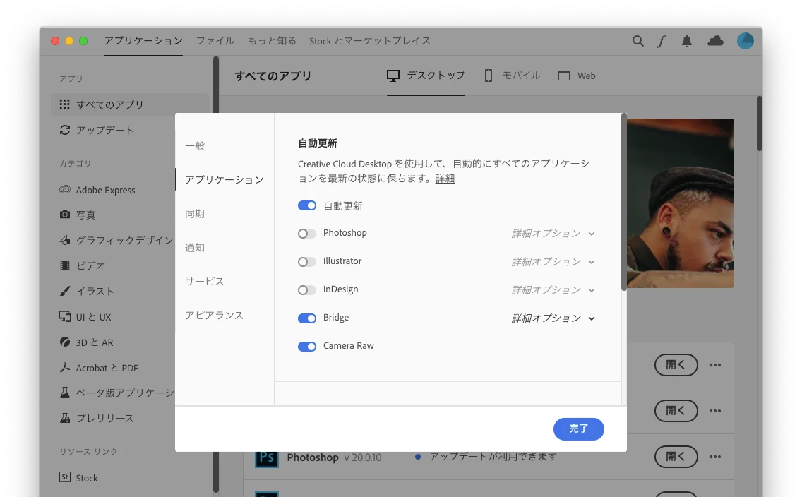Click the Stock (St) icon in sidebar
The image size is (802, 497).
coord(64,477)
